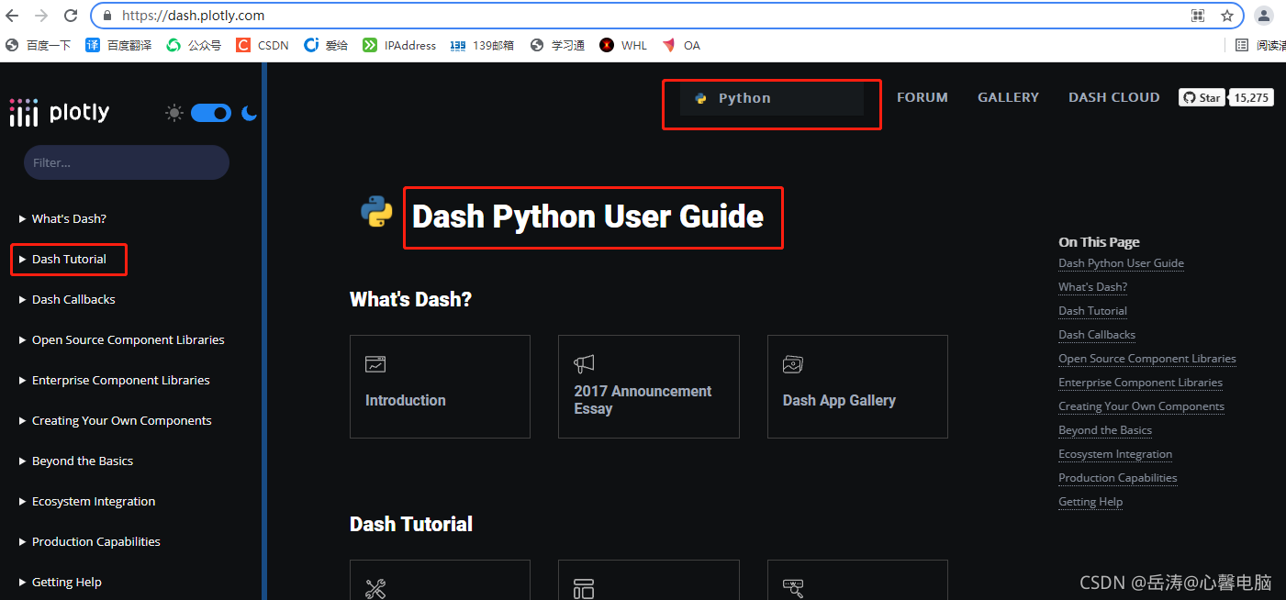Open the 139邮箱 bookmark
This screenshot has width=1286, height=600.
(482, 45)
